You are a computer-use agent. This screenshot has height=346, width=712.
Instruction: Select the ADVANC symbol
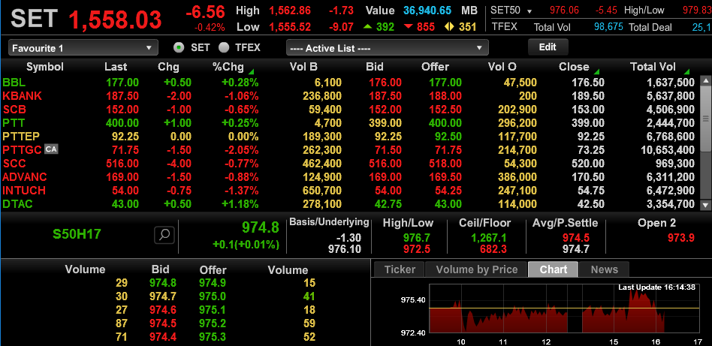[25, 176]
